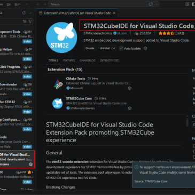
Task: Click the STM32Cube Core extension icon
Action: [x=57, y=104]
